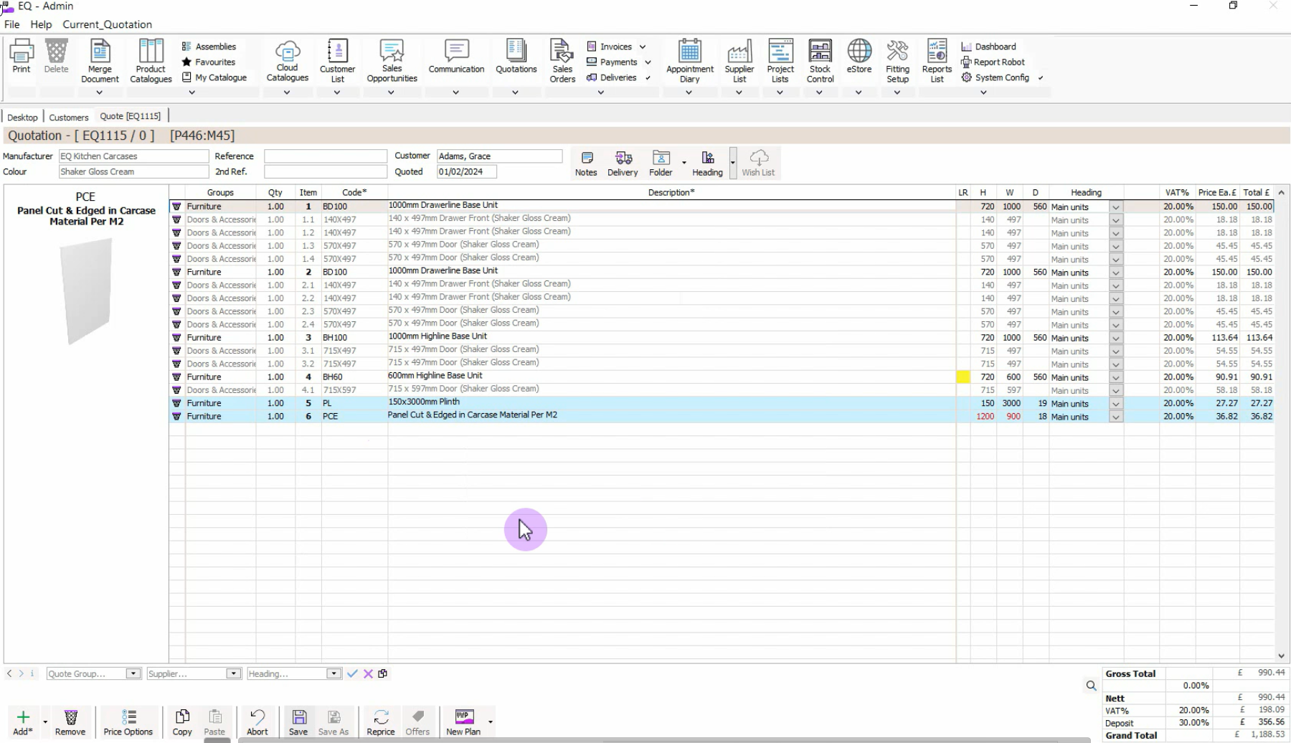Viewport: 1291px width, 743px height.
Task: Click the Notes icon for the quotation
Action: 586,164
